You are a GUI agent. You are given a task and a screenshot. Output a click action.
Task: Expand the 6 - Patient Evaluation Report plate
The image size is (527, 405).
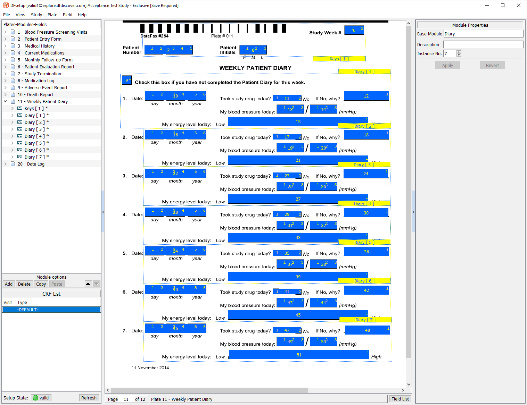pyautogui.click(x=6, y=67)
